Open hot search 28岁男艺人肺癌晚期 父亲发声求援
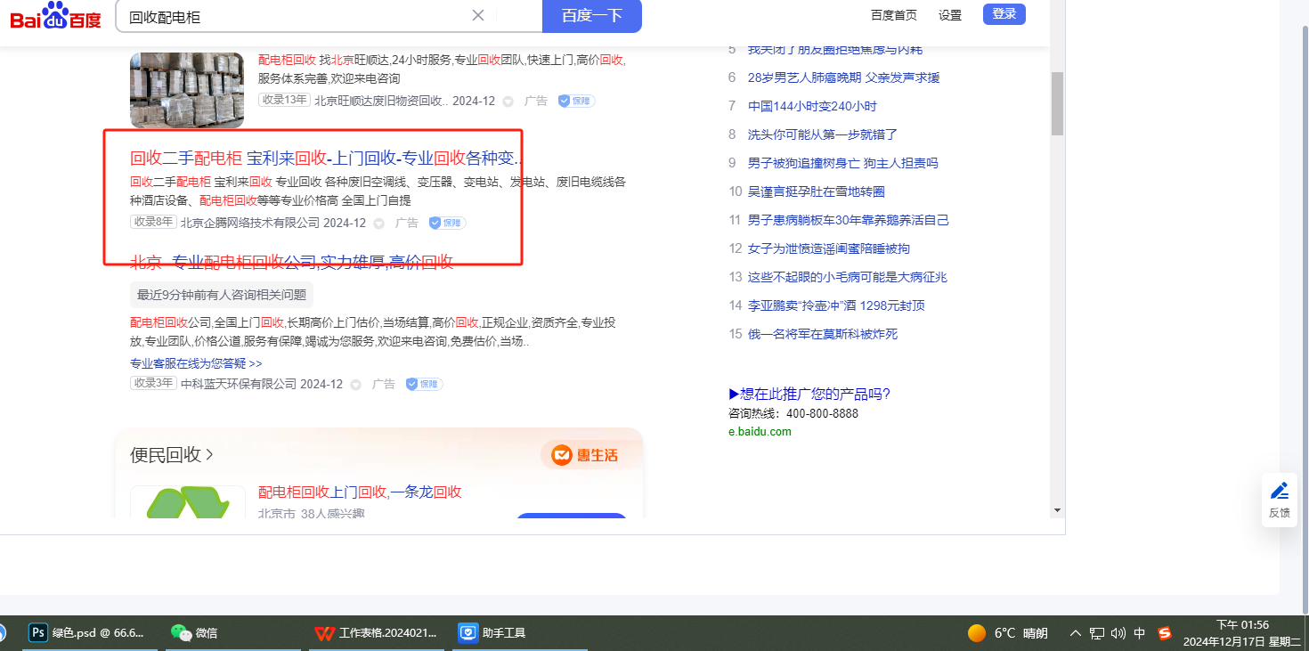The height and width of the screenshot is (651, 1309). (843, 77)
